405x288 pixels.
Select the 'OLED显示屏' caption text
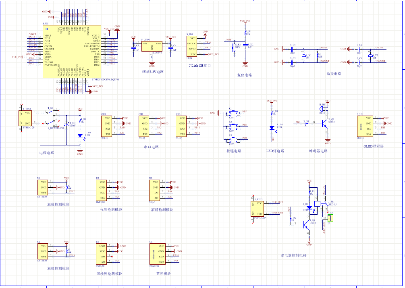[373, 147]
